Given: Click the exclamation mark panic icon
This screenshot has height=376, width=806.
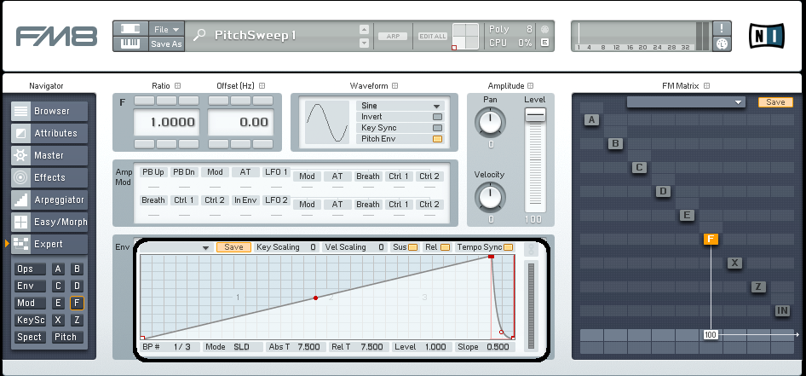Looking at the screenshot, I should [x=722, y=28].
